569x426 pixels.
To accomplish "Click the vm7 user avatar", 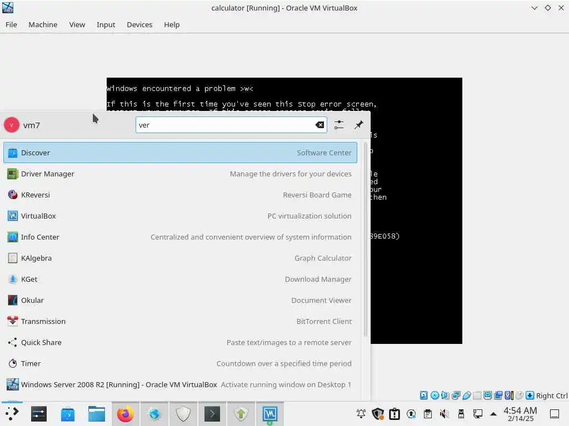I will [x=12, y=125].
